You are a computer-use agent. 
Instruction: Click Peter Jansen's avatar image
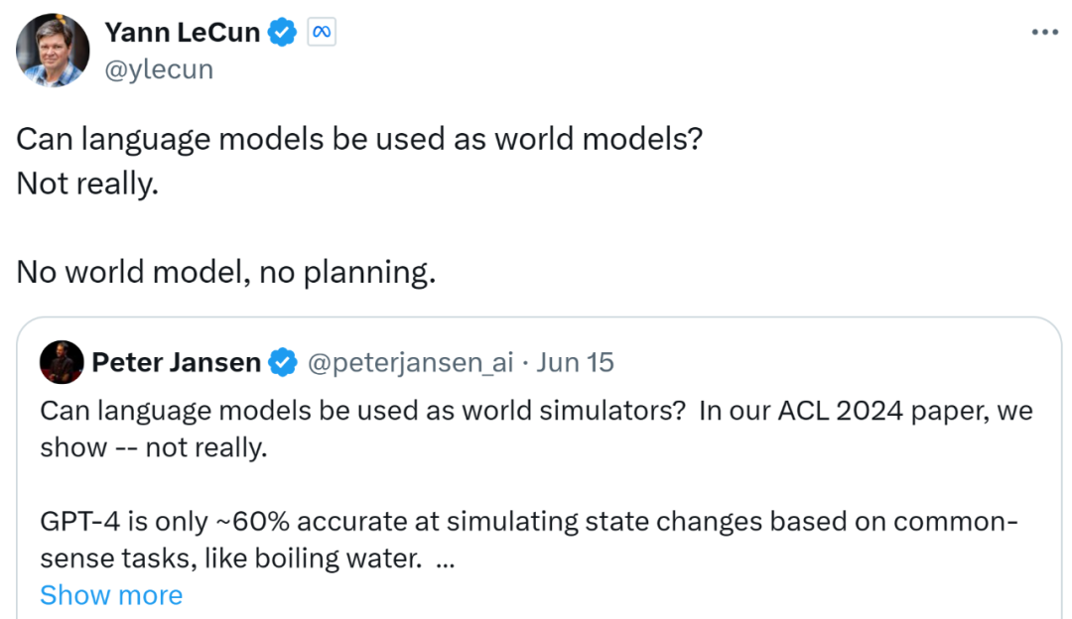click(x=62, y=362)
